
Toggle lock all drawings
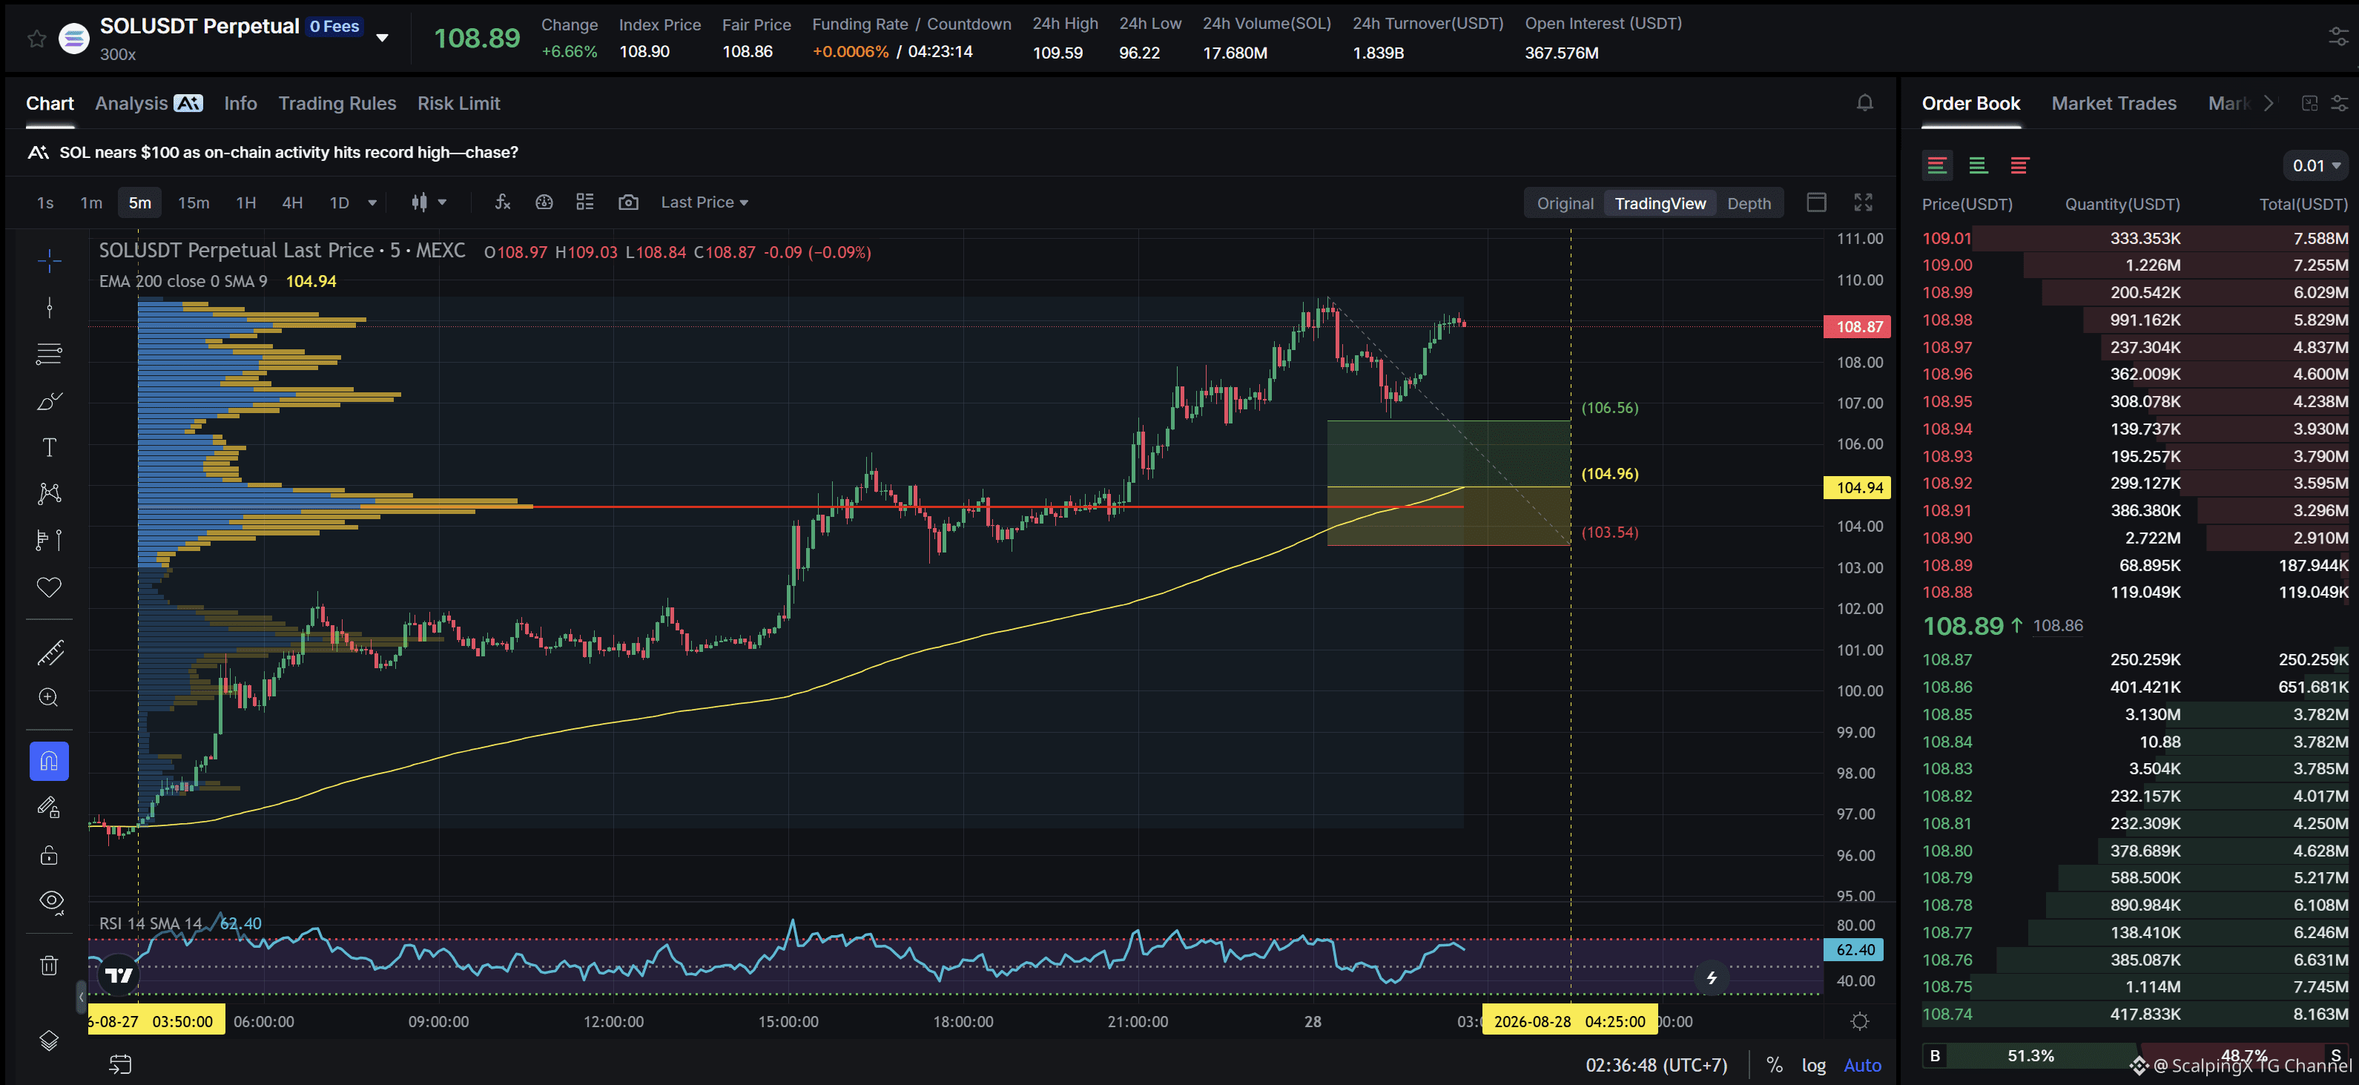(x=50, y=855)
